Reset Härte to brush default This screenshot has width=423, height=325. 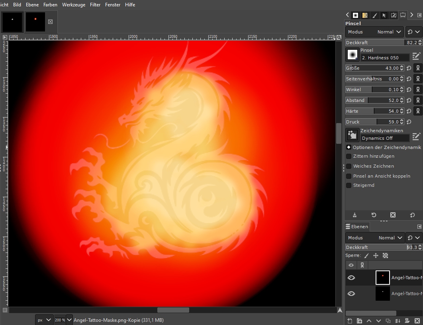(409, 111)
